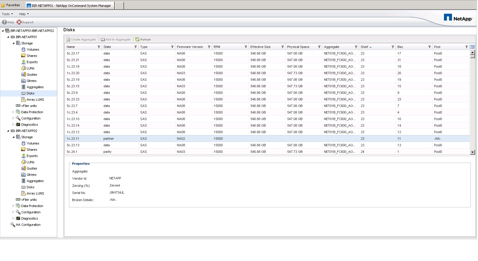Click the filter icon on State column
Screen dimensions: 478x261
[x=136, y=47]
